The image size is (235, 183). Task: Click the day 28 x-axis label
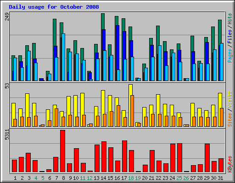click(x=200, y=178)
